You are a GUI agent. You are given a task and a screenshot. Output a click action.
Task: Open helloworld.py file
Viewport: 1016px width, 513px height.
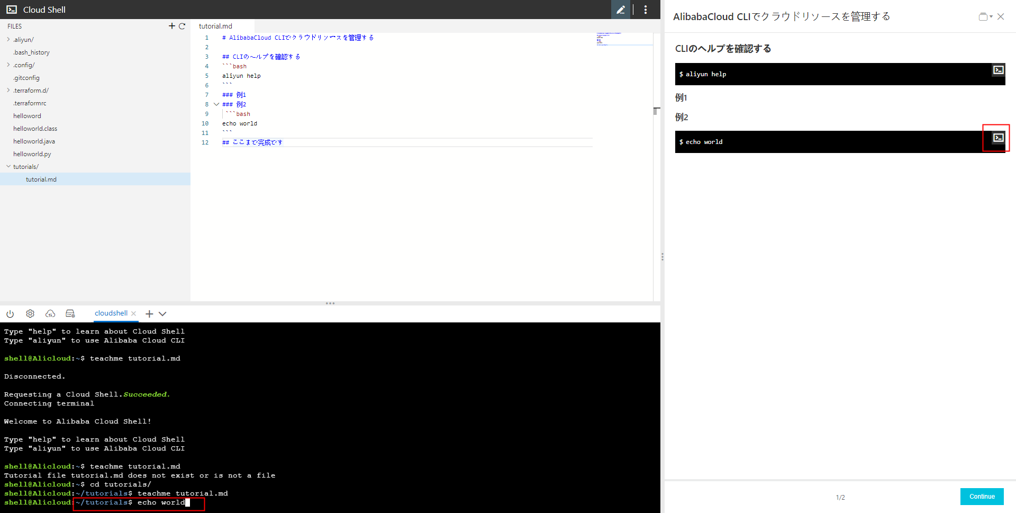coord(32,154)
